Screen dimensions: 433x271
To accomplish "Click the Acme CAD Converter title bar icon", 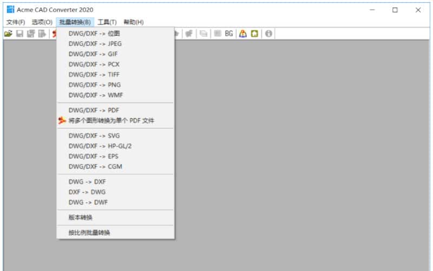I will [10, 9].
